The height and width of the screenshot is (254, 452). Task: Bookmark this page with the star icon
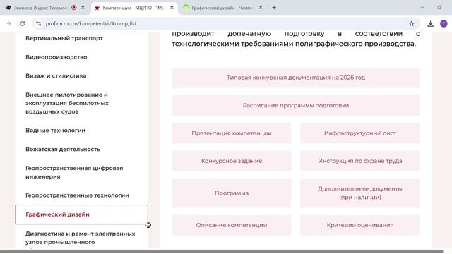(411, 23)
